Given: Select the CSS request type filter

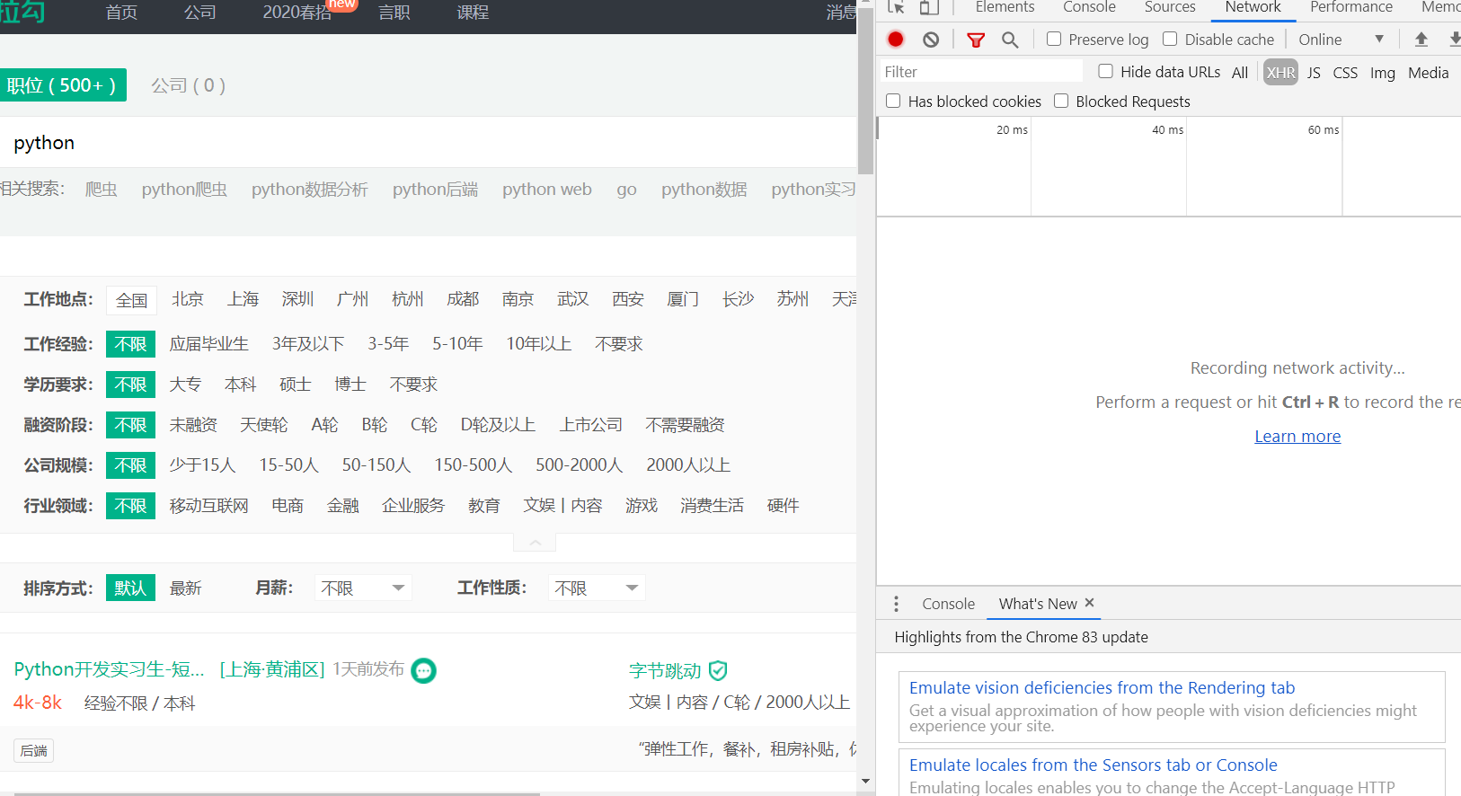Looking at the screenshot, I should click(1345, 73).
